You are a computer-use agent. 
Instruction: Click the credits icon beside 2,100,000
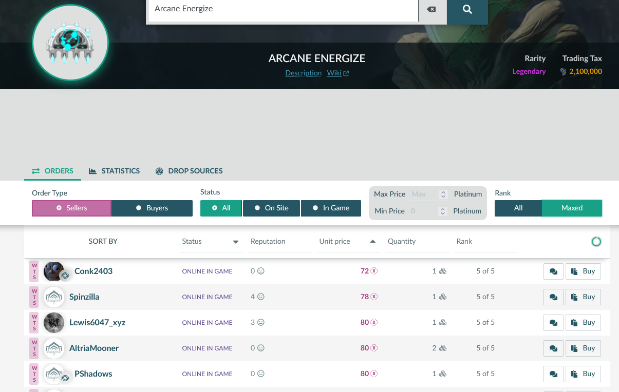tap(563, 72)
